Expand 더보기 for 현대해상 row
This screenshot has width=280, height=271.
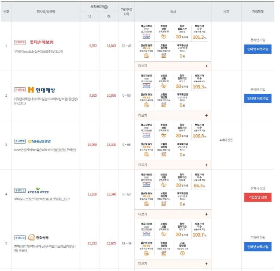(x=173, y=115)
